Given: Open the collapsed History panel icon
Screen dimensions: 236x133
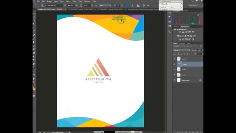Looking at the screenshot, I should coord(170,13).
